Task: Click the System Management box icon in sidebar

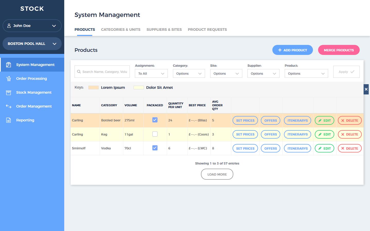Action: 8,65
